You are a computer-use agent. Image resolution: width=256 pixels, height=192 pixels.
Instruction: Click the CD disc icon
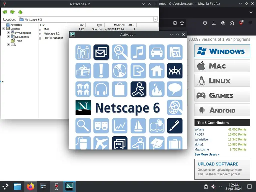click(120, 71)
